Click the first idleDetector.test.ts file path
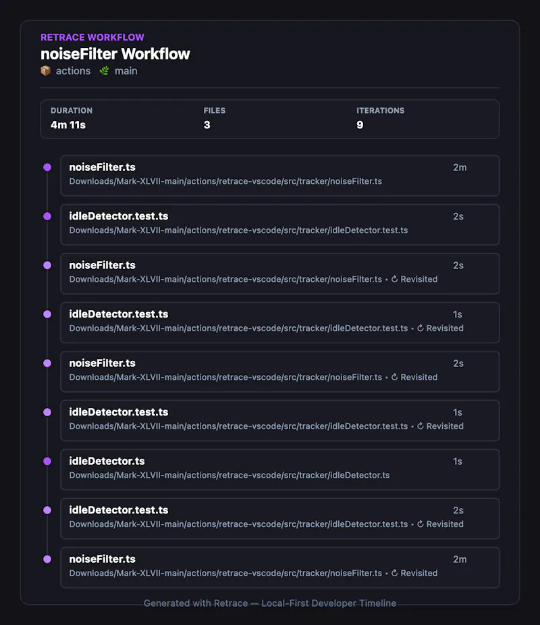540x625 pixels. click(x=238, y=230)
